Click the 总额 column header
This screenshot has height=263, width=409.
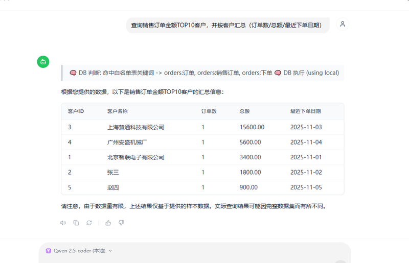245,111
